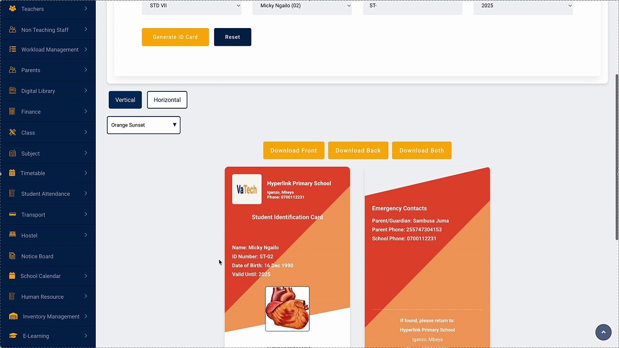Expand the Transport menu chevron

[86, 215]
